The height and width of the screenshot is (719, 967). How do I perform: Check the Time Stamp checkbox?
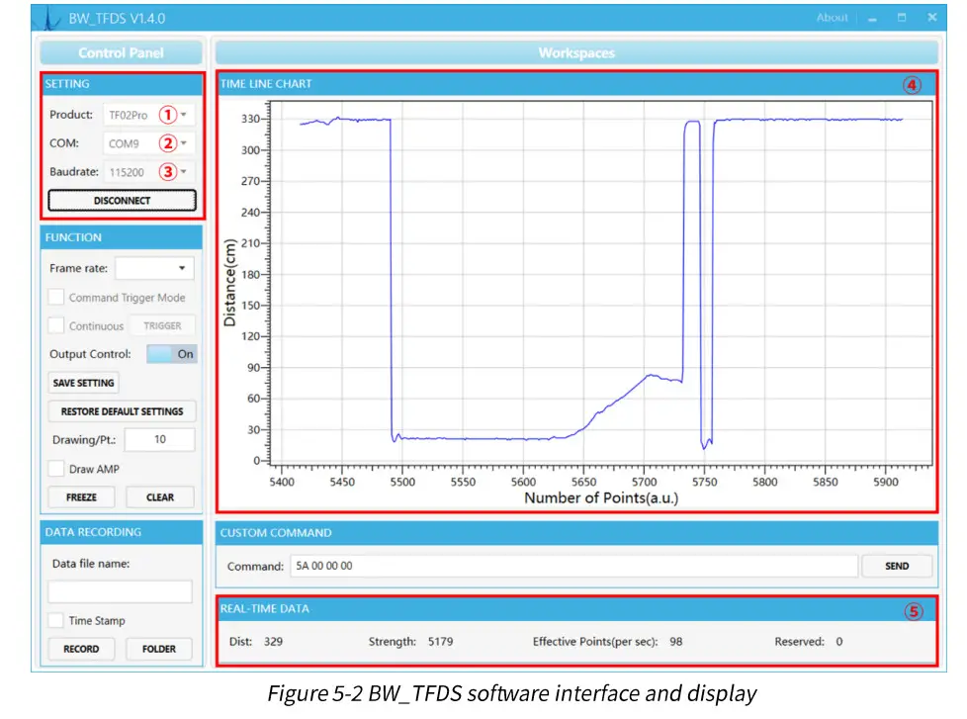[x=57, y=621]
